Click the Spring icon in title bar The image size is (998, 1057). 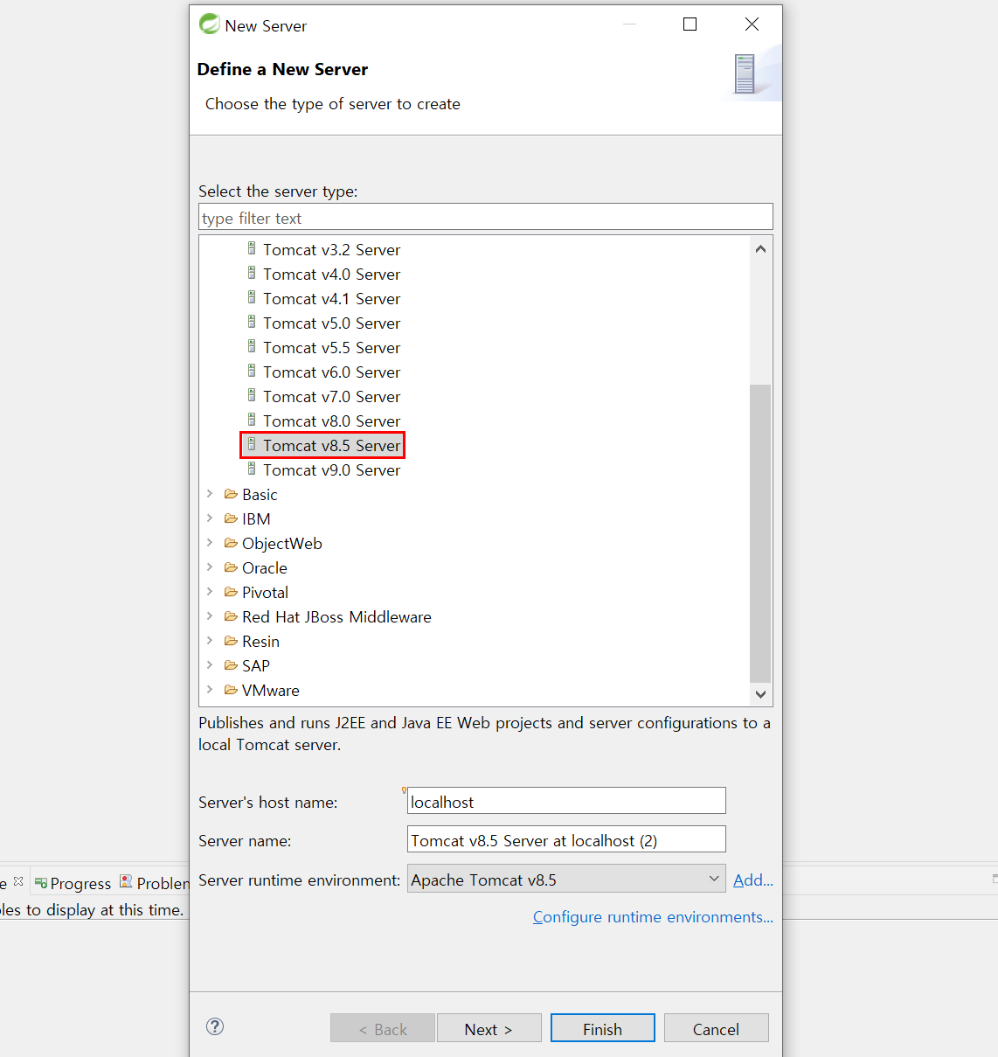click(210, 24)
